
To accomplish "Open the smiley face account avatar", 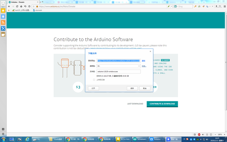I will coord(3,3).
